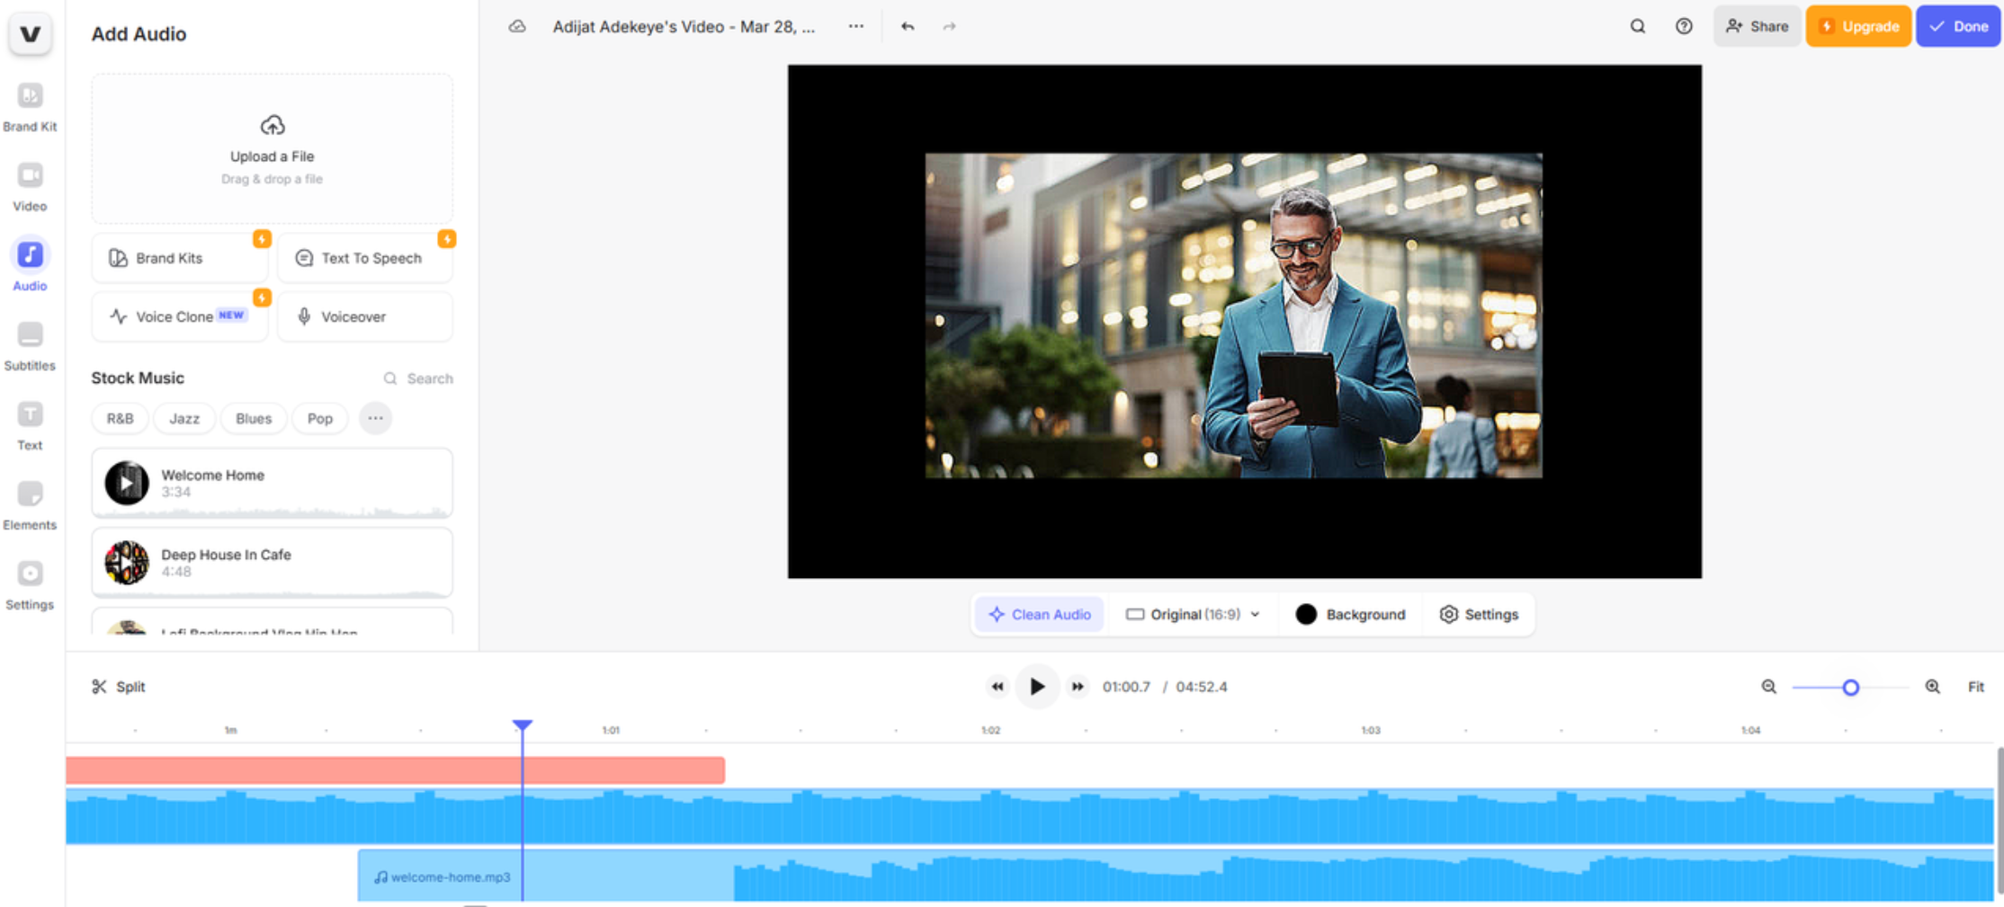Undo the last action

907,26
